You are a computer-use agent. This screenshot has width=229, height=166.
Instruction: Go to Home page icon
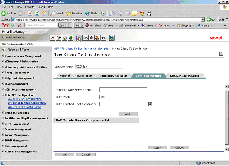point(45,14)
